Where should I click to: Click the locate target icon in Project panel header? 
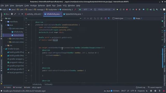coord(12,14)
